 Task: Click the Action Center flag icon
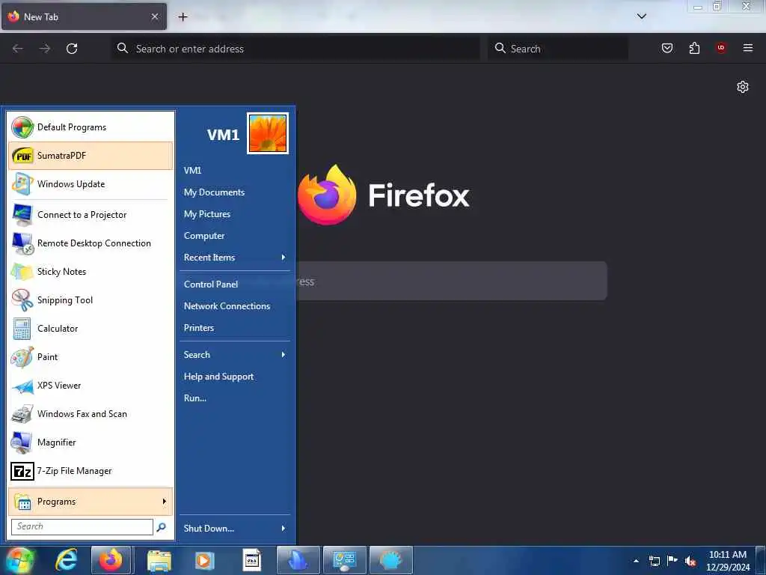pyautogui.click(x=672, y=561)
